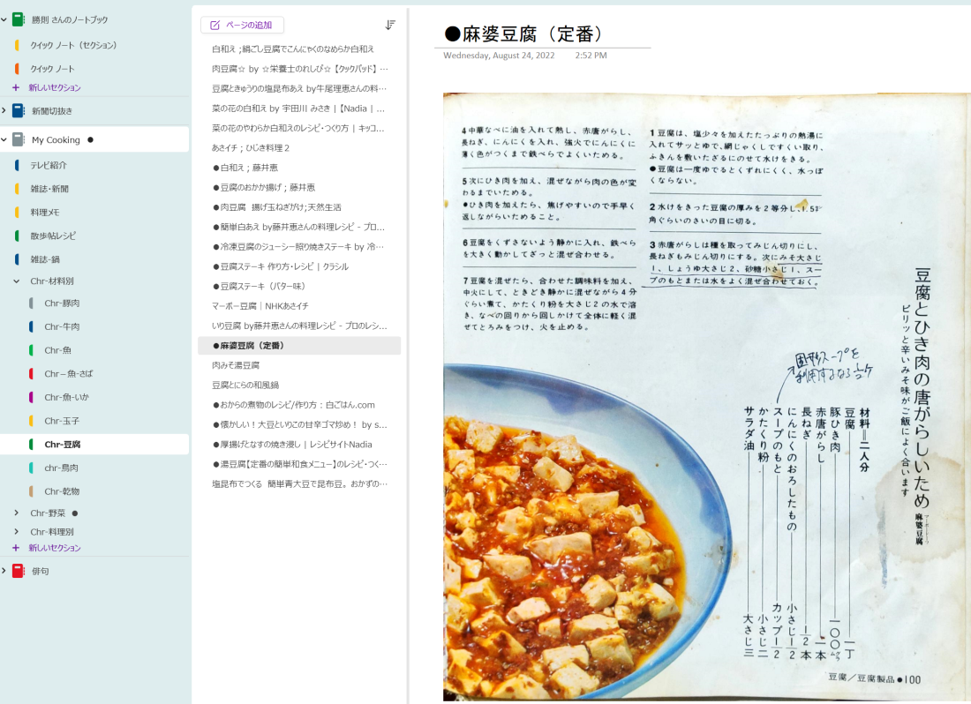
Task: Open the ●簡単白あえ by藤井恵 page
Action: coord(299,227)
